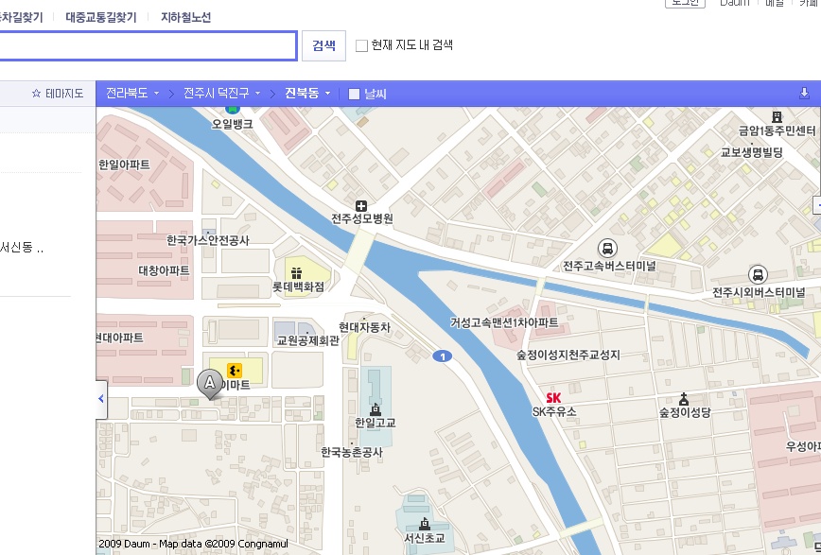The image size is (821, 555).
Task: Enable the 현재 지도 내 검색 checkbox
Action: pos(361,45)
